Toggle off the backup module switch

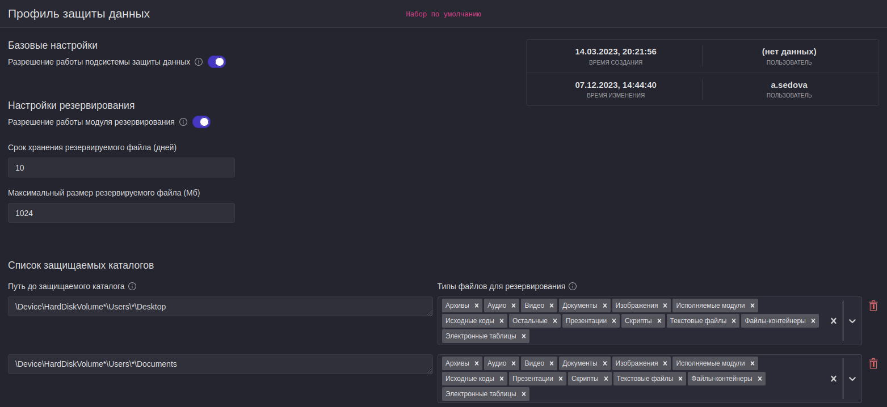coord(201,122)
